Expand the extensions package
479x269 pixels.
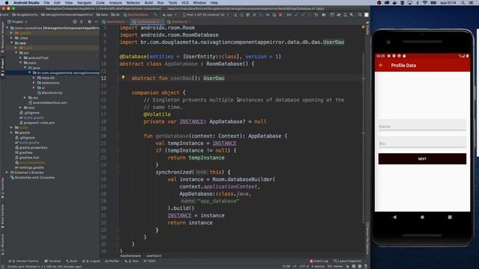pos(34,83)
